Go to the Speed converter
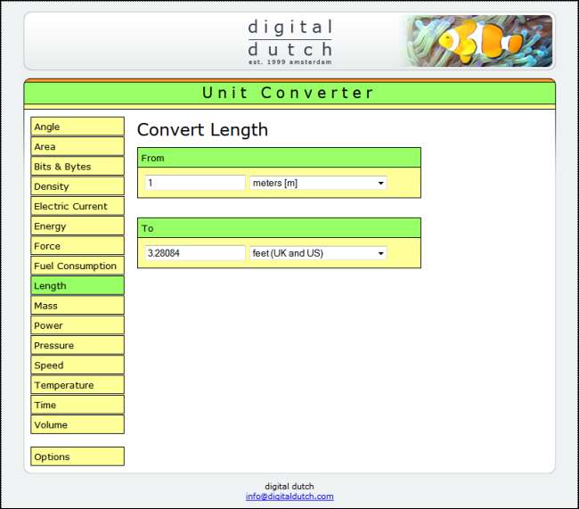 click(x=77, y=365)
